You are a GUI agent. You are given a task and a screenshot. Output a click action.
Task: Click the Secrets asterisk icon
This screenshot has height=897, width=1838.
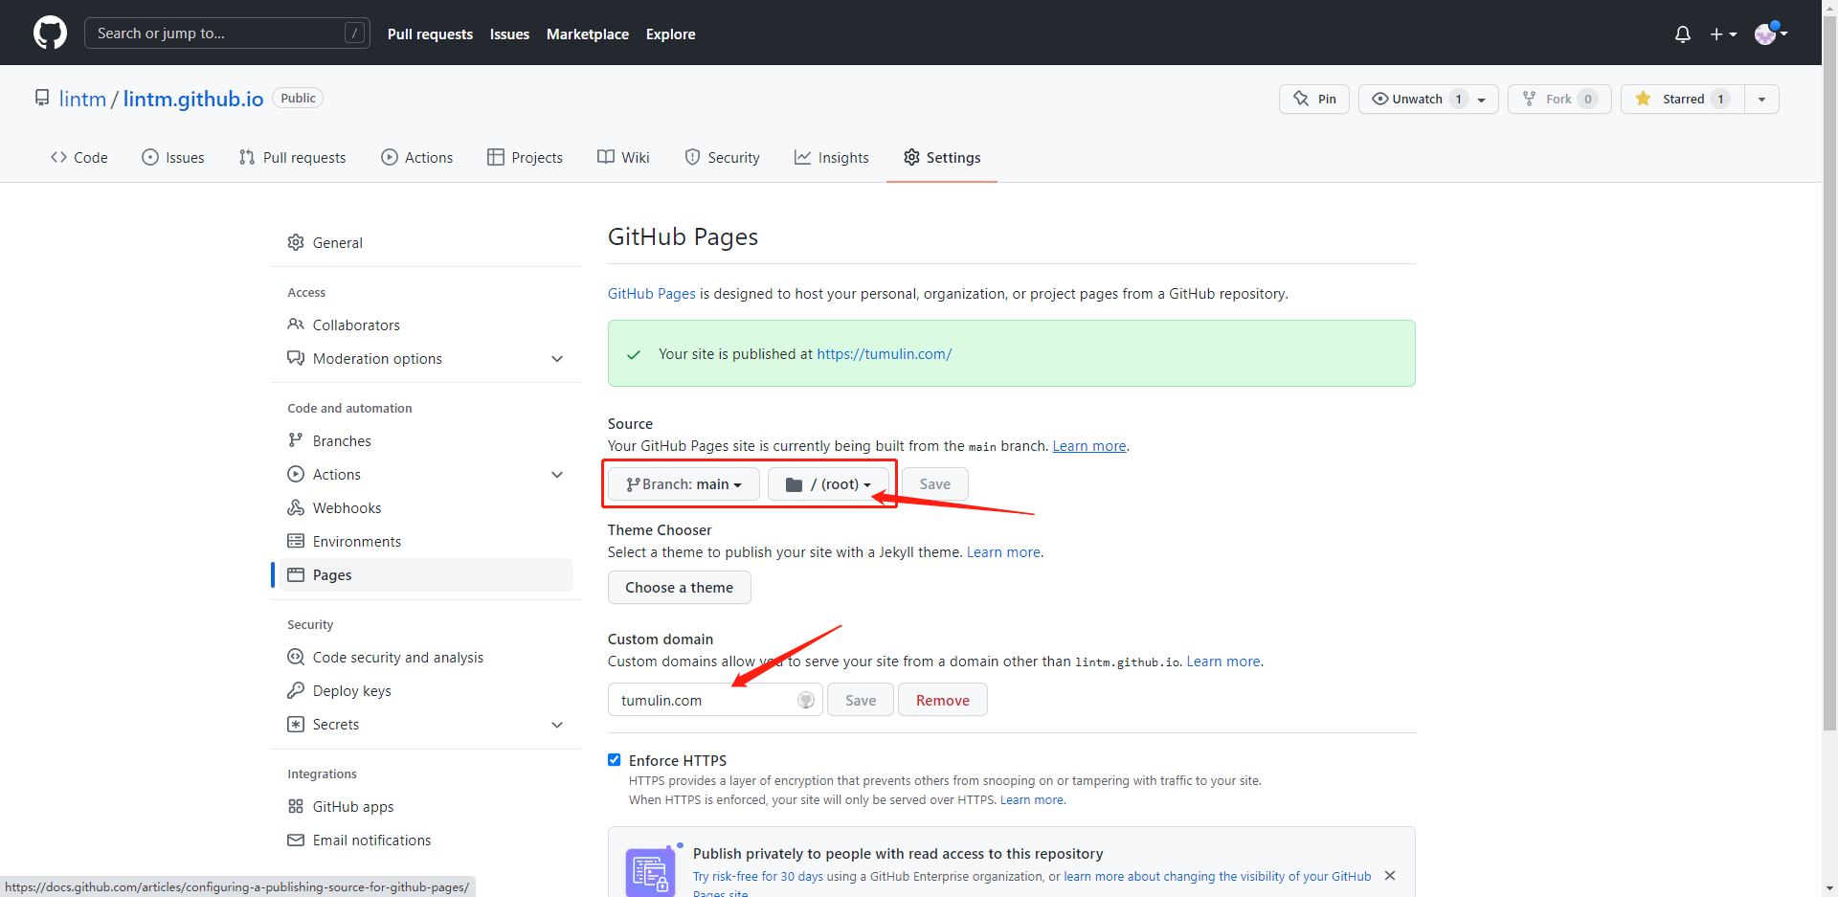click(296, 724)
